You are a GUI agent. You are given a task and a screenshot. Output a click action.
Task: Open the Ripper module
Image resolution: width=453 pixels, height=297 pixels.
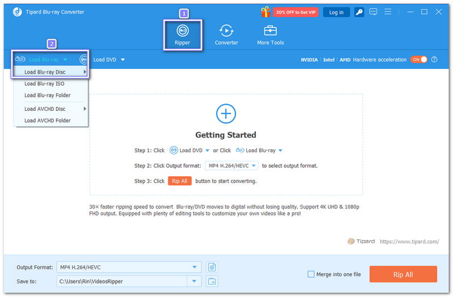(182, 34)
